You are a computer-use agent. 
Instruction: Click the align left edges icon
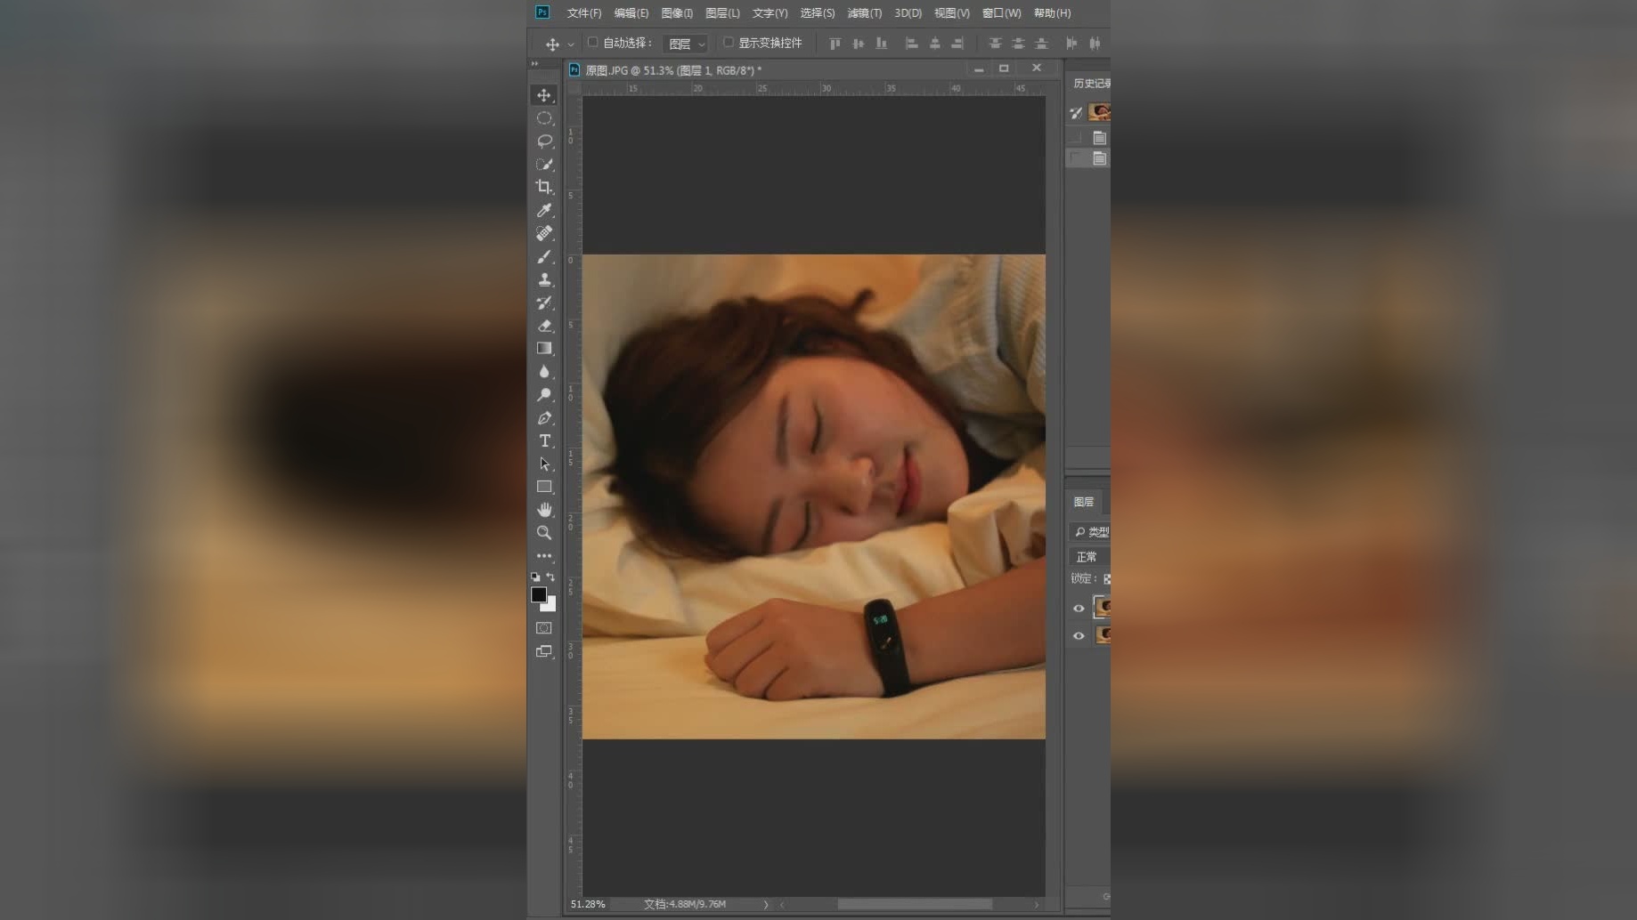click(x=911, y=43)
